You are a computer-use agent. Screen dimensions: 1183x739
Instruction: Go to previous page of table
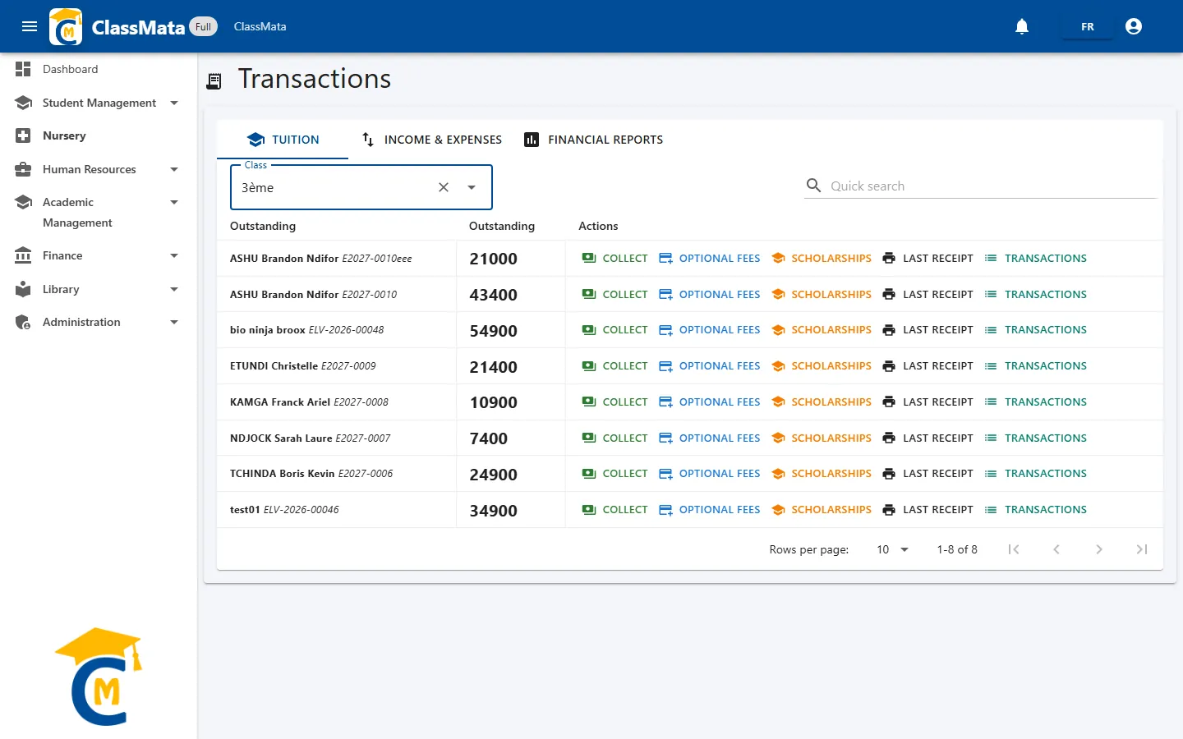pyautogui.click(x=1056, y=549)
